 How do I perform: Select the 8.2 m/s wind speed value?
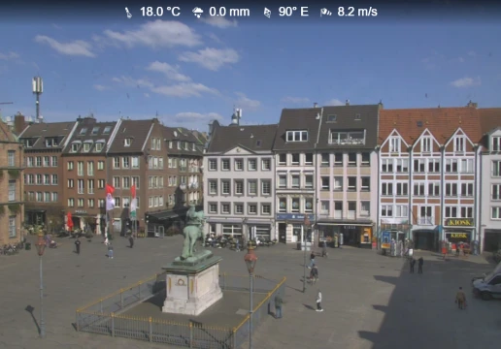[357, 12]
